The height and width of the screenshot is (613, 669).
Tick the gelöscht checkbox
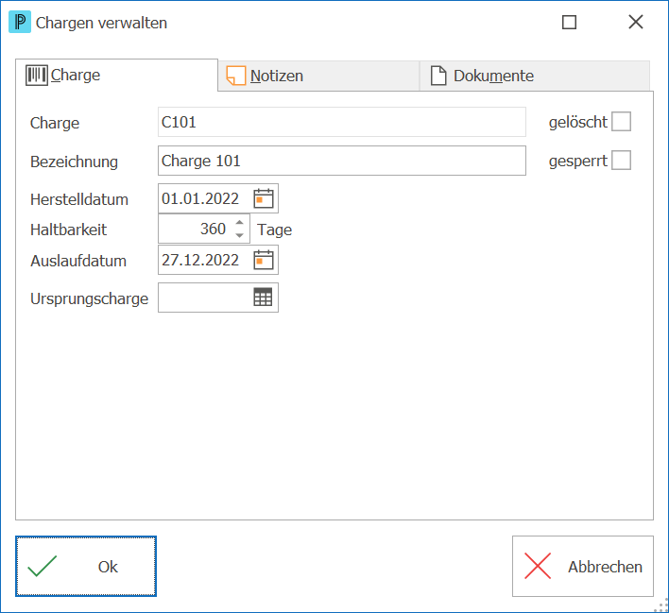point(621,122)
